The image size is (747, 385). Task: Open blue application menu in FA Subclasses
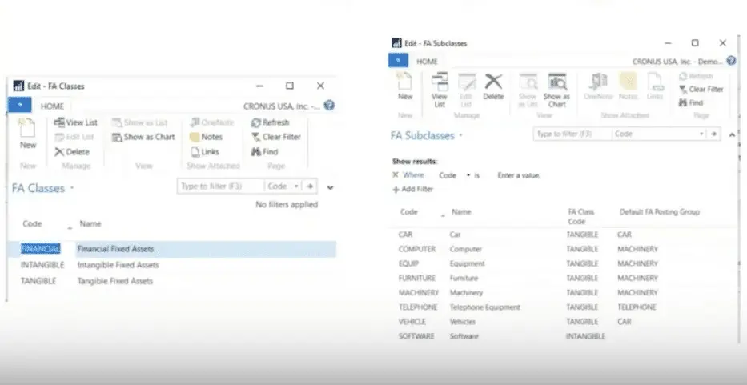[398, 60]
